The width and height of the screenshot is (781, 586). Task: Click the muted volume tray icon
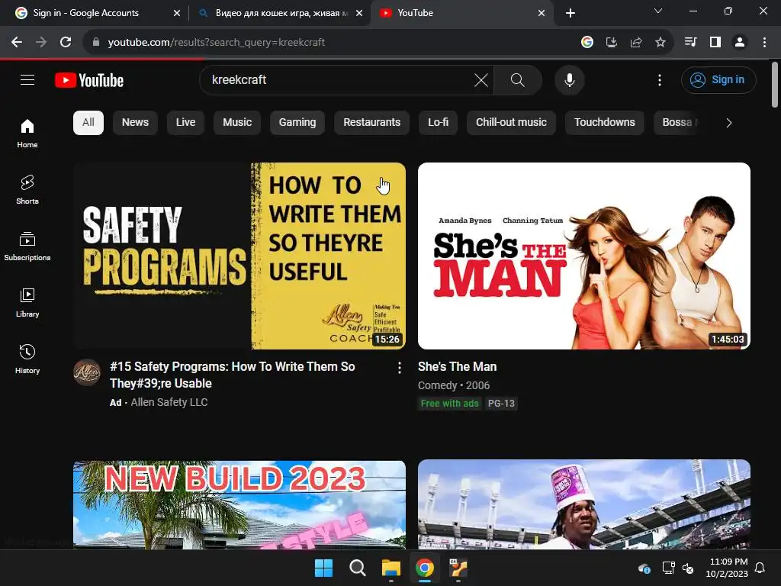pyautogui.click(x=688, y=568)
